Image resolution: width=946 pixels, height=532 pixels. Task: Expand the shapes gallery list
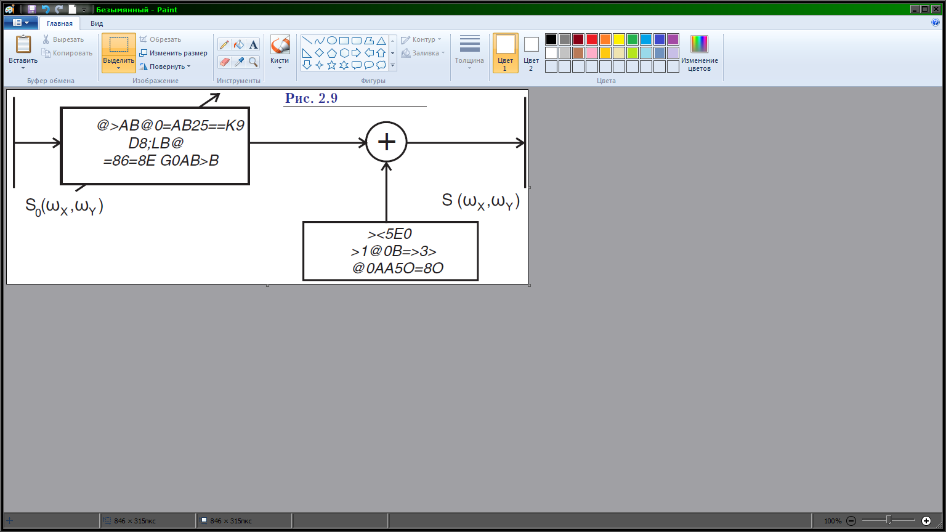[x=393, y=65]
